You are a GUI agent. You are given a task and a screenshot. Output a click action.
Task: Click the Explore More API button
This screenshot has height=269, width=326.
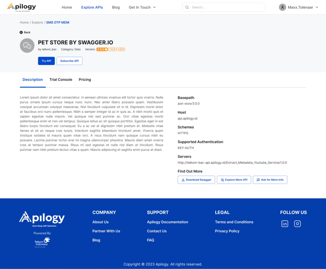click(x=234, y=180)
